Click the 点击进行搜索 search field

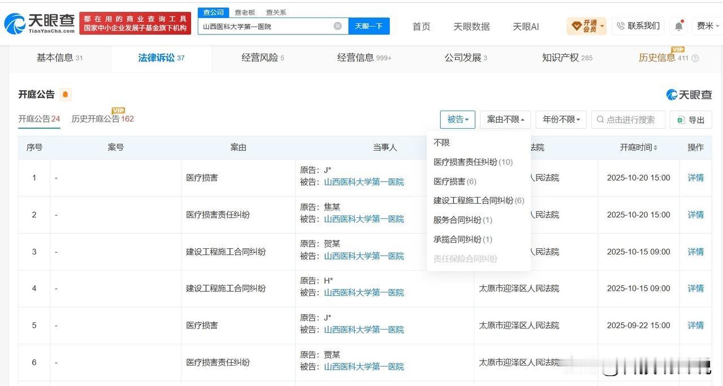pyautogui.click(x=628, y=120)
